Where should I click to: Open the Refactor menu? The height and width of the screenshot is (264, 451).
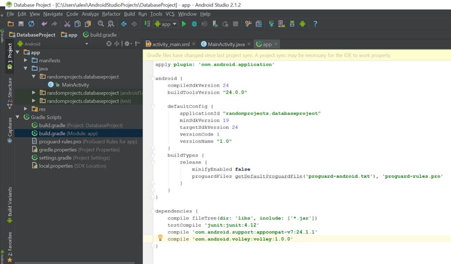111,14
